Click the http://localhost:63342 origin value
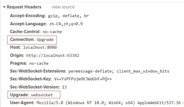Viewport: 184px width, 107px height. 53,55
